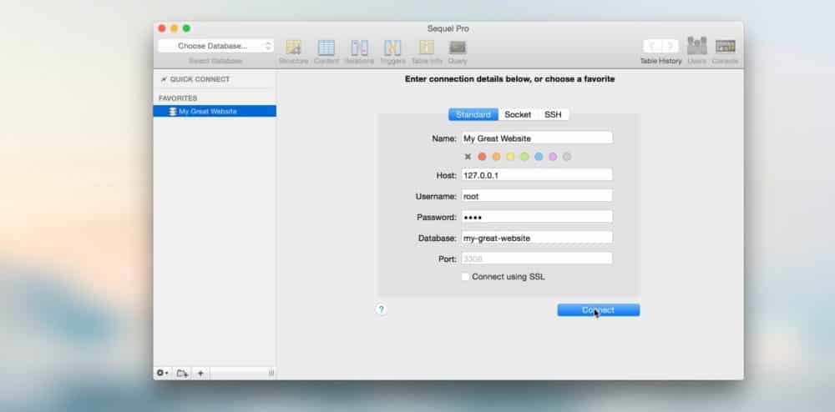The width and height of the screenshot is (835, 412).
Task: Open the gear actions menu in sidebar
Action: (162, 373)
